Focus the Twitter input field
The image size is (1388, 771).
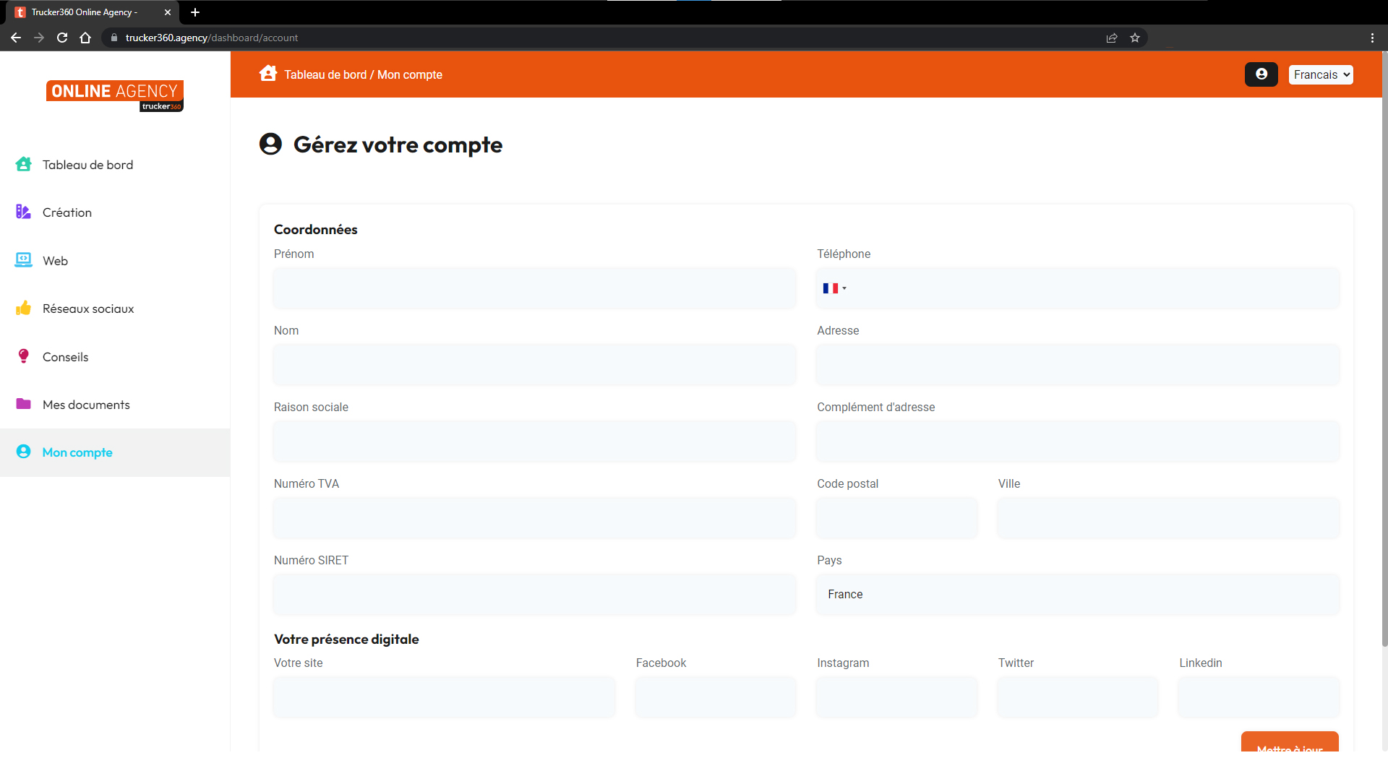[x=1078, y=697]
